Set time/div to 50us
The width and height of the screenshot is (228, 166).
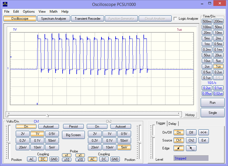[207, 55]
